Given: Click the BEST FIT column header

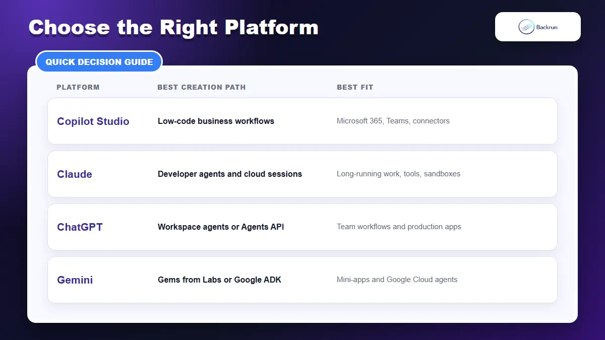Looking at the screenshot, I should (x=355, y=87).
